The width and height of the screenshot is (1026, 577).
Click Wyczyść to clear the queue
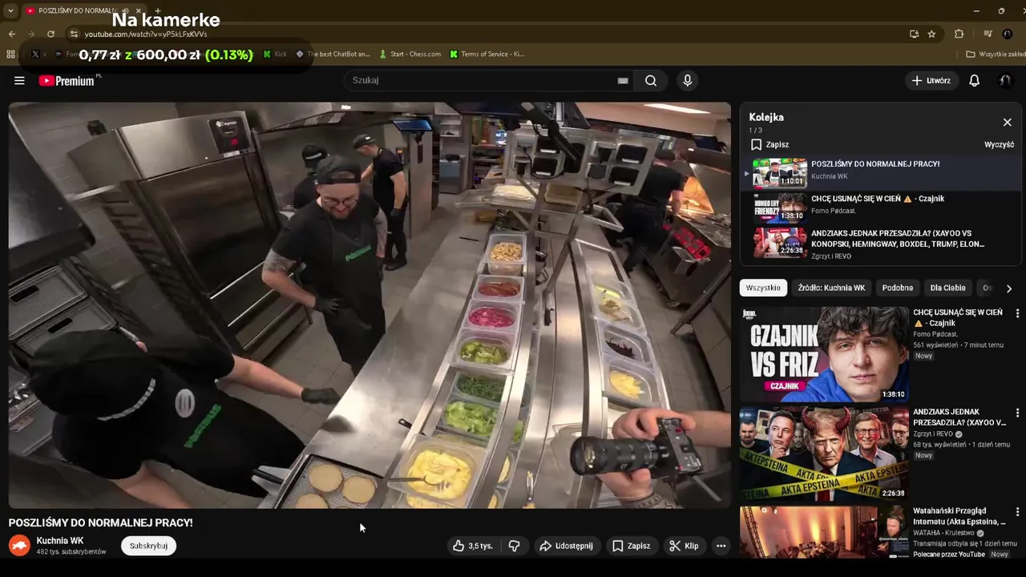(999, 145)
